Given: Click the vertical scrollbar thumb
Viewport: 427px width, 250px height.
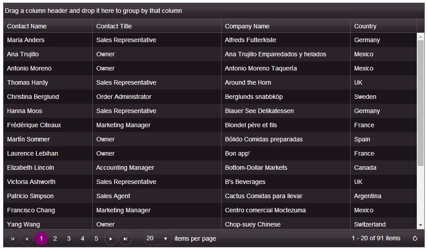Looking at the screenshot, I should tap(420, 102).
